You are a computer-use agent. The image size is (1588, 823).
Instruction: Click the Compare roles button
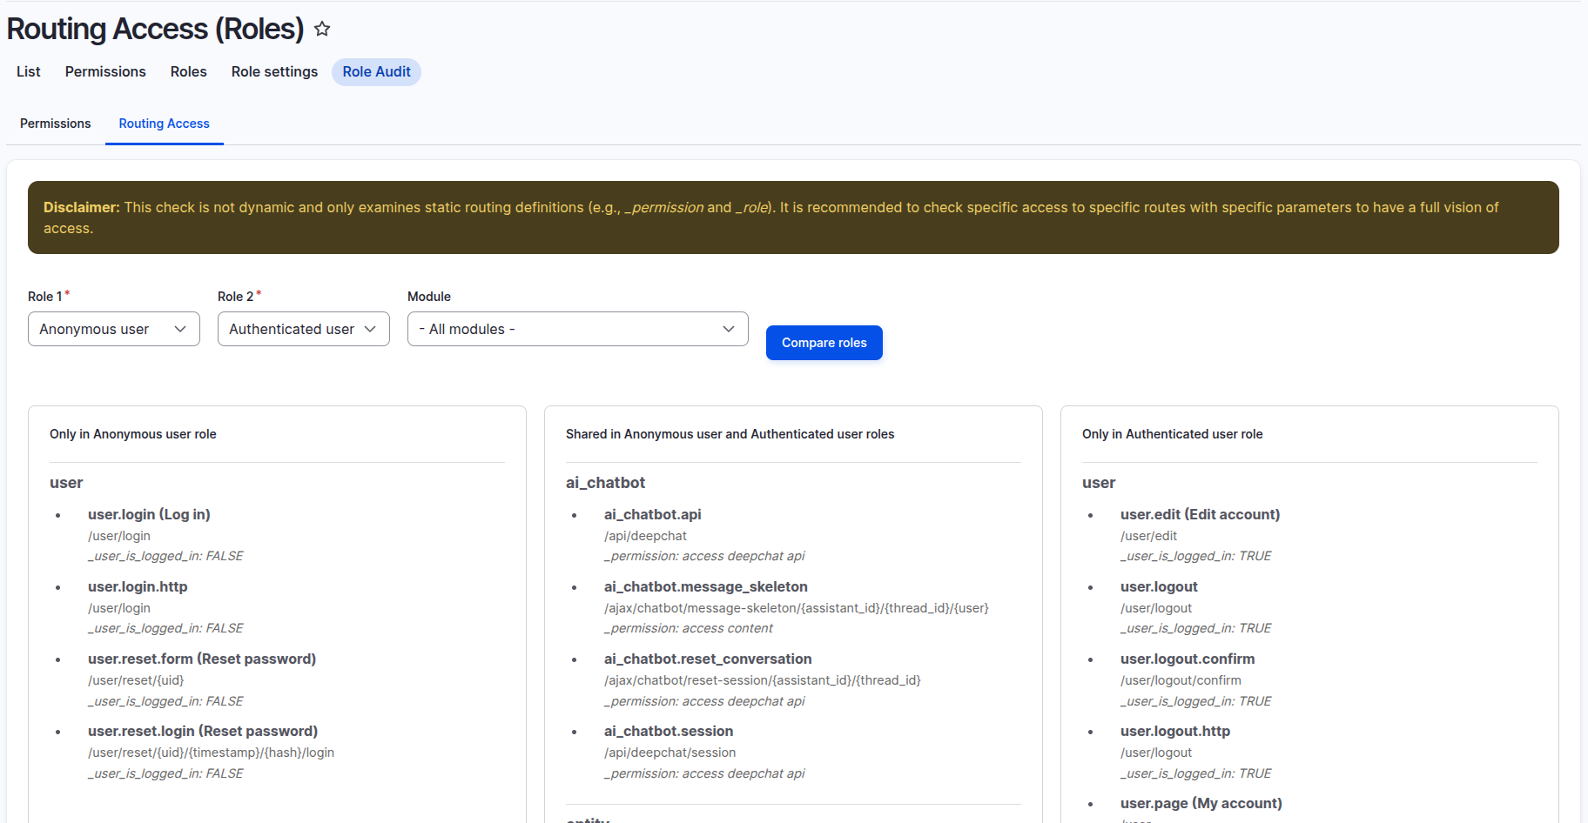(x=824, y=343)
